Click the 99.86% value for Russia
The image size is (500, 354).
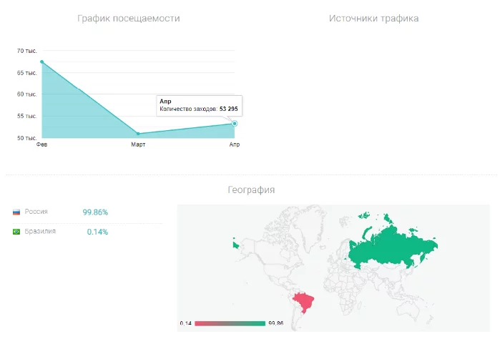(95, 212)
